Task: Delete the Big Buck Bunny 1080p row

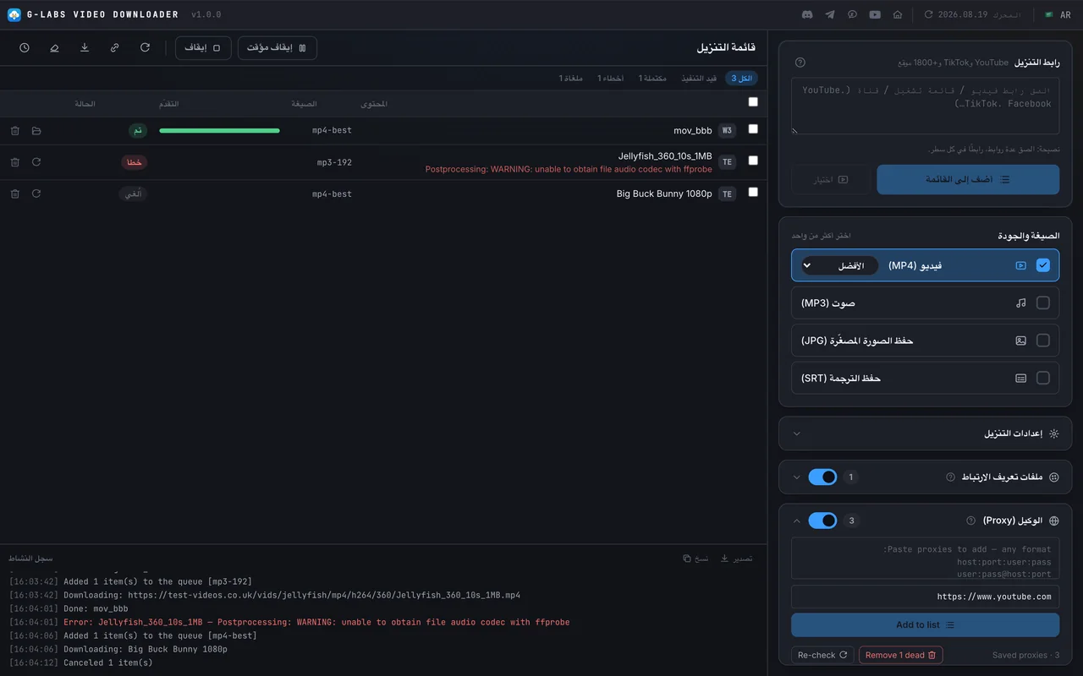Action: 15,194
